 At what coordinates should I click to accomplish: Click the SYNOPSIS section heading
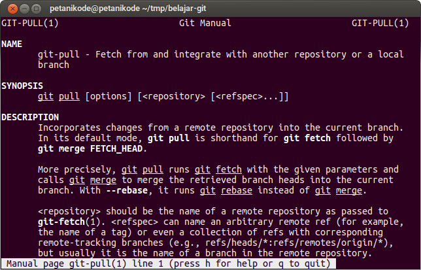click(23, 86)
